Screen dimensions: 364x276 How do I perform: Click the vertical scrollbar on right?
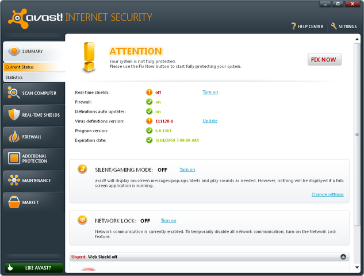[x=357, y=135]
